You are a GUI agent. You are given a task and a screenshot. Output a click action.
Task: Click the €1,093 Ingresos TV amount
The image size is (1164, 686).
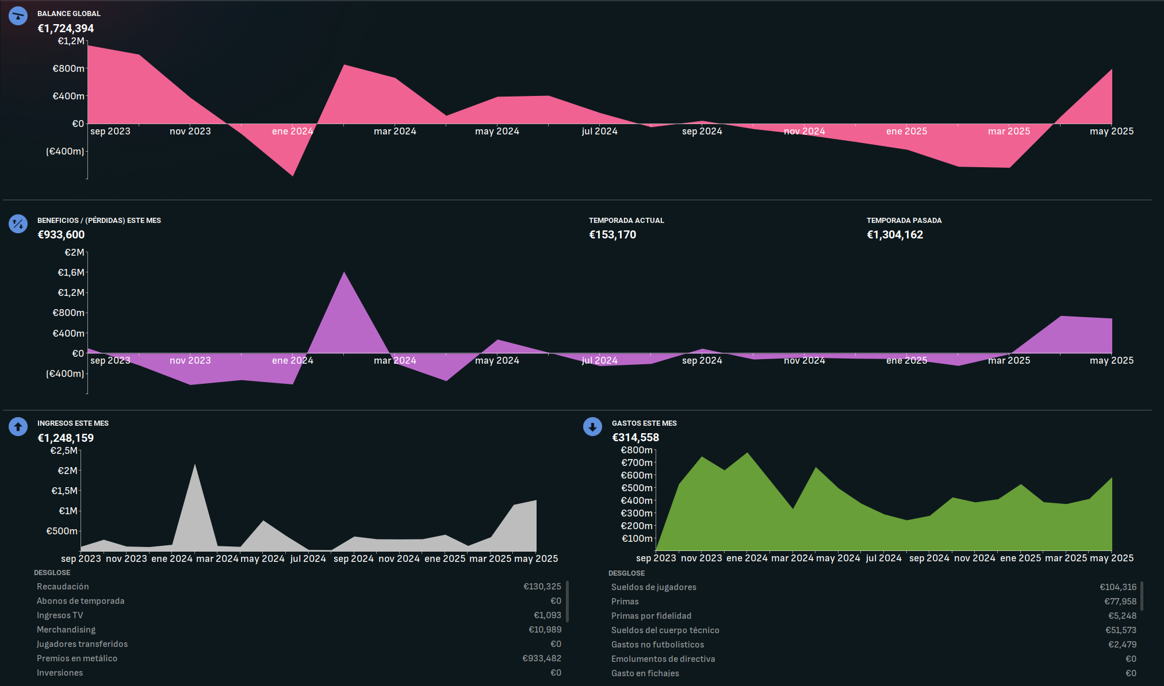547,615
